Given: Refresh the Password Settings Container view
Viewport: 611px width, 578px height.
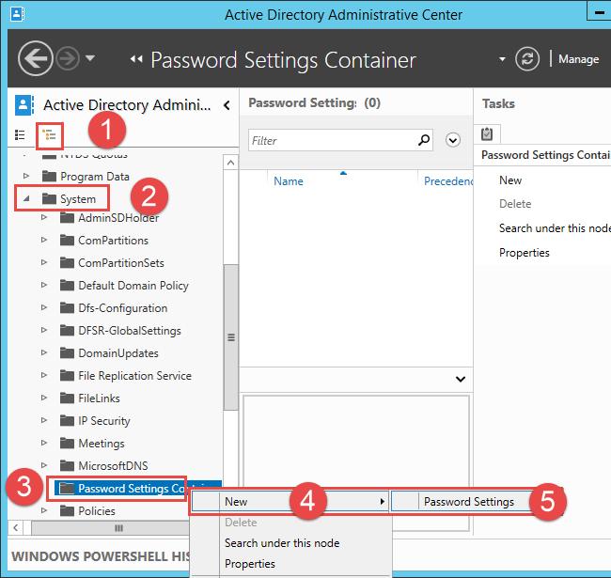Looking at the screenshot, I should tap(527, 59).
